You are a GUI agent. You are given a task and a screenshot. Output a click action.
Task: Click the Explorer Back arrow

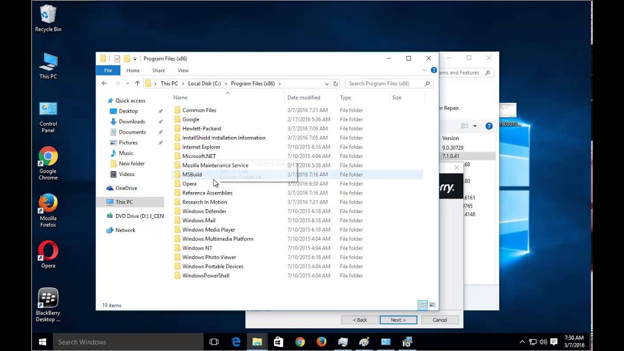(104, 83)
